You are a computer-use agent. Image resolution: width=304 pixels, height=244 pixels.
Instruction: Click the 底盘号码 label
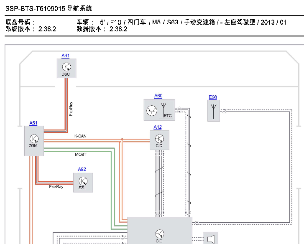click(x=20, y=22)
